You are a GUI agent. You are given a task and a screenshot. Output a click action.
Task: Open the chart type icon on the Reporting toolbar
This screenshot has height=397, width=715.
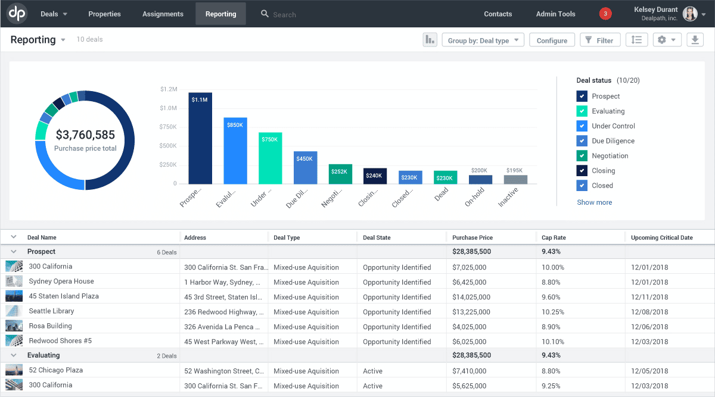coord(430,40)
